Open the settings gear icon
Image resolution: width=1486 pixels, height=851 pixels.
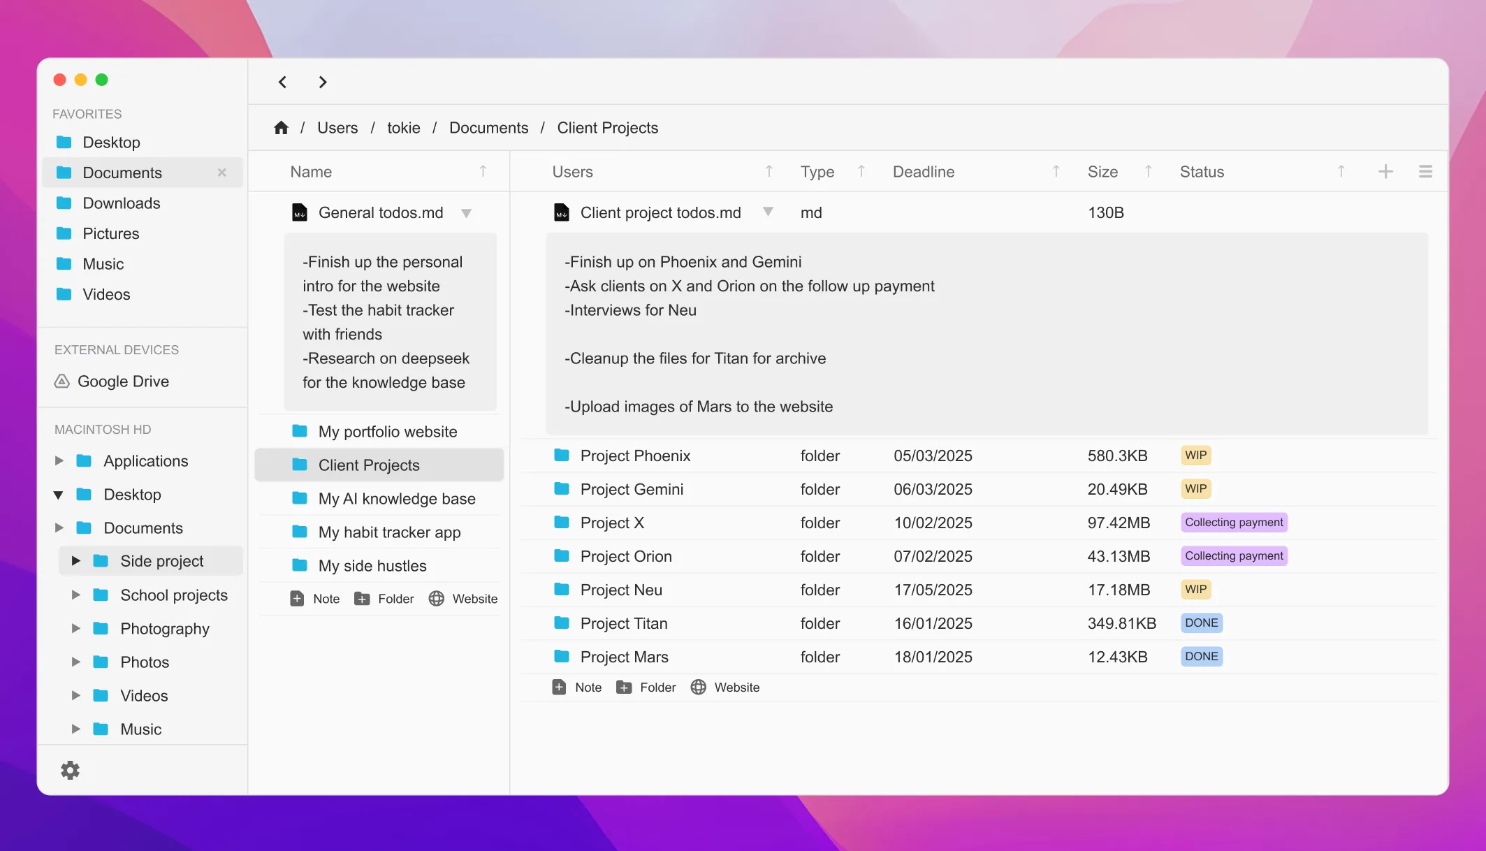point(70,770)
